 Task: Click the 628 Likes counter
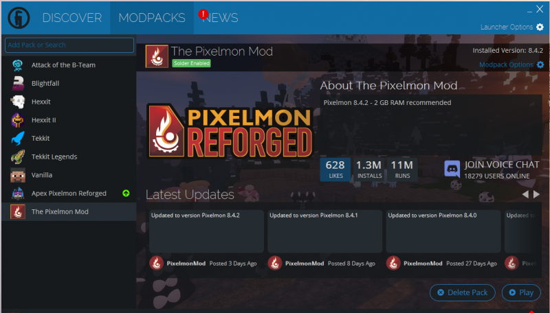335,170
